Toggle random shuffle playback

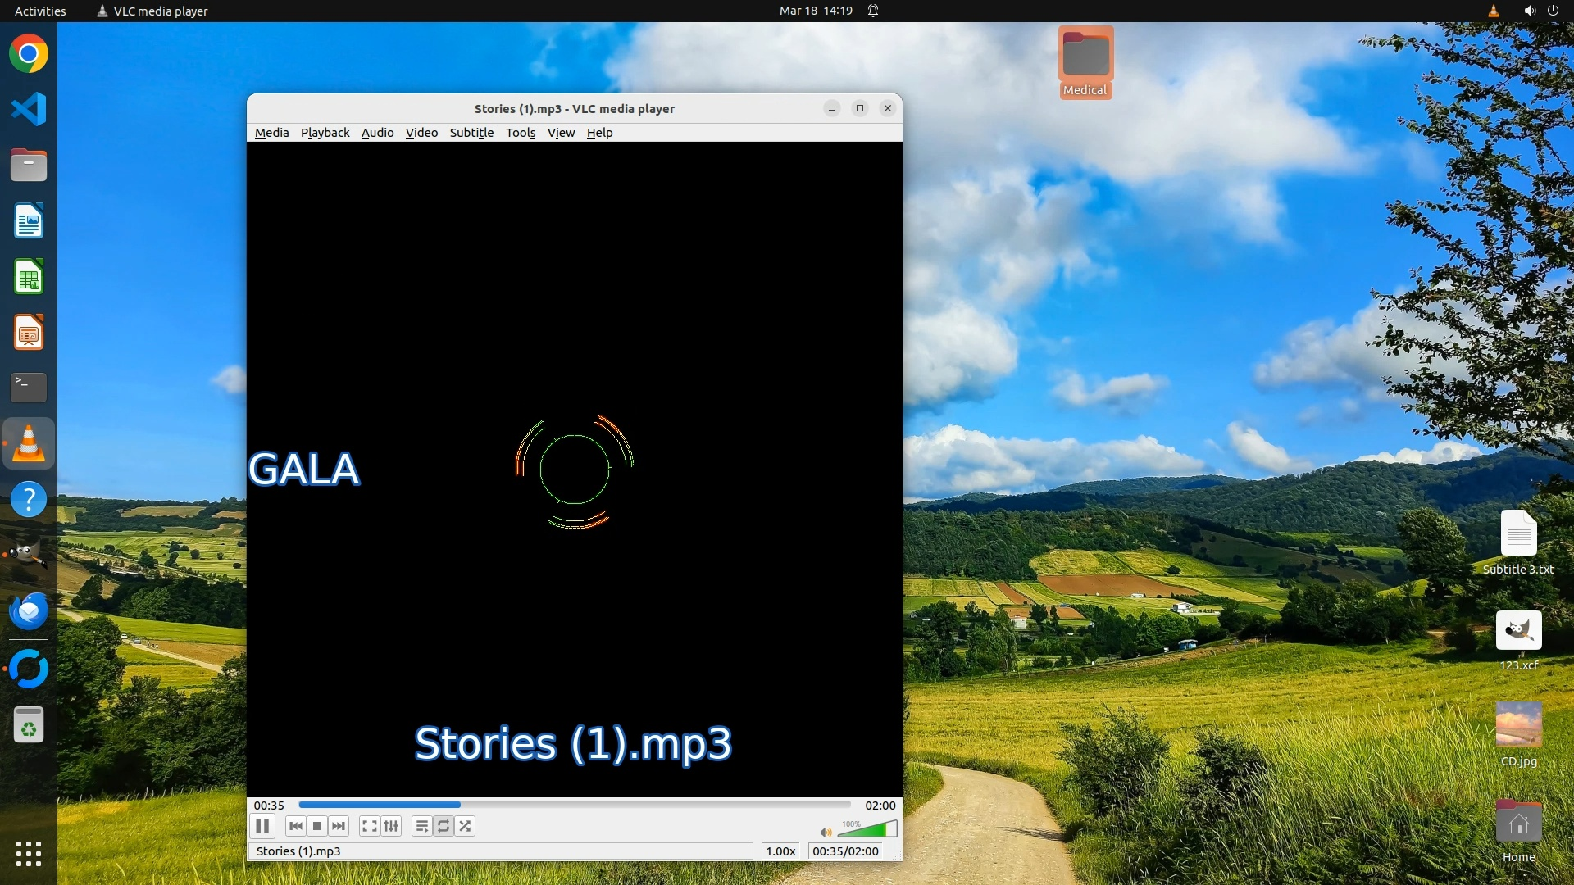tap(465, 826)
